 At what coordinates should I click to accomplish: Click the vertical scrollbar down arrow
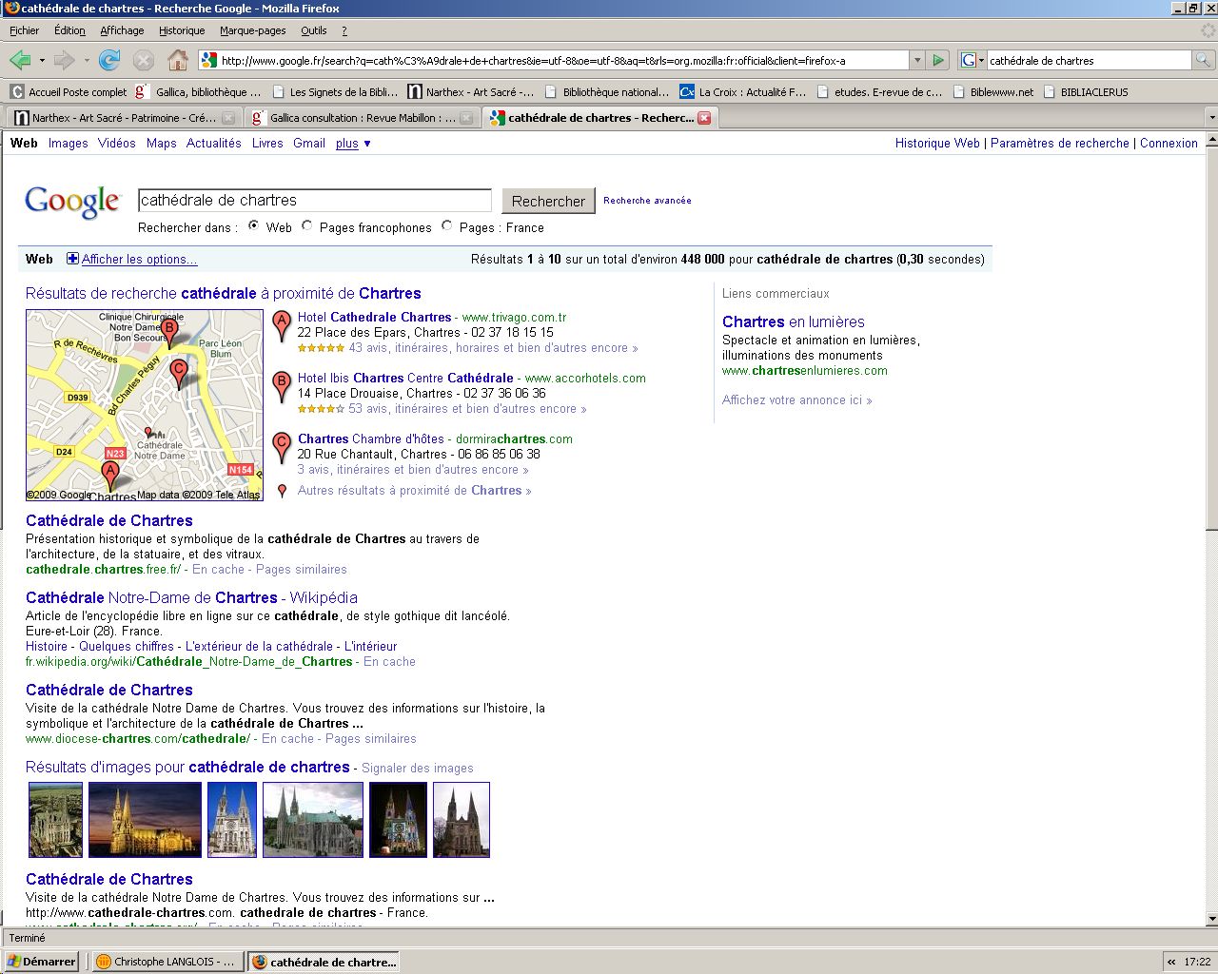[x=1210, y=919]
